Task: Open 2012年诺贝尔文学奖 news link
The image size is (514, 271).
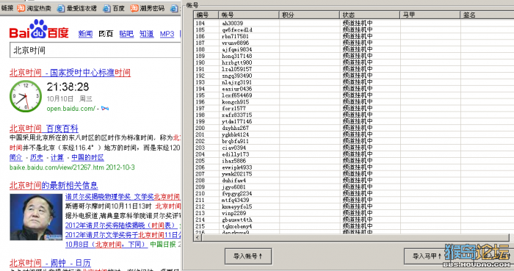Action: 123,235
